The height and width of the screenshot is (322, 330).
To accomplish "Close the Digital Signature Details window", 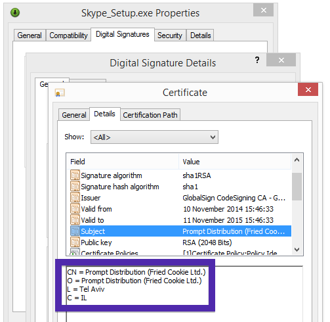I will 281,60.
